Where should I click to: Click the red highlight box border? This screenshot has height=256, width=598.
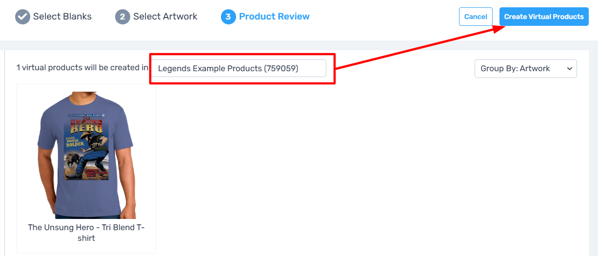tap(242, 54)
